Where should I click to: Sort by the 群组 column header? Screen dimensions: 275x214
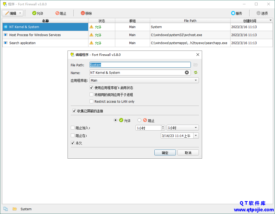(132, 21)
